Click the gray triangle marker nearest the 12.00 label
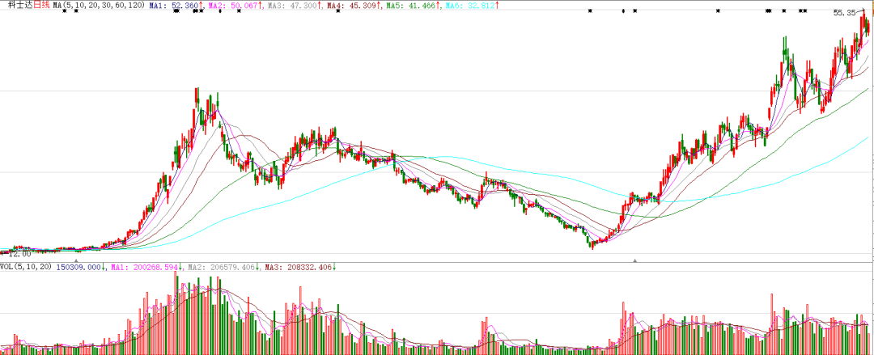Screen dimensions: 874x355 tap(75, 260)
